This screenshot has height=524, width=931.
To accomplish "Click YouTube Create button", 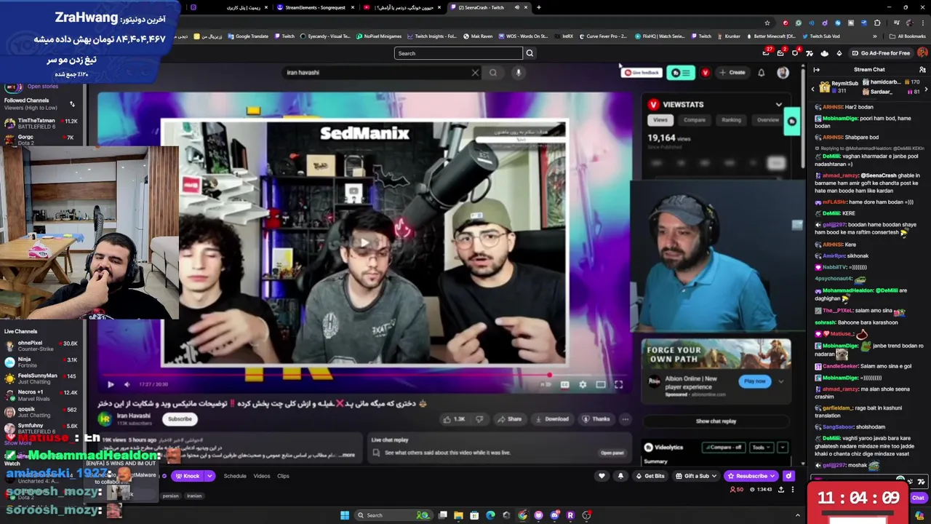I will pyautogui.click(x=732, y=72).
